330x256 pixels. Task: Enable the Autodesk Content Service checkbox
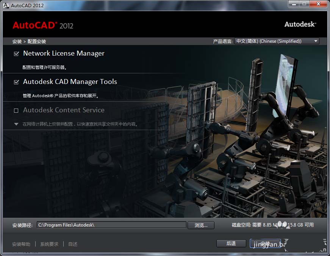coord(16,110)
